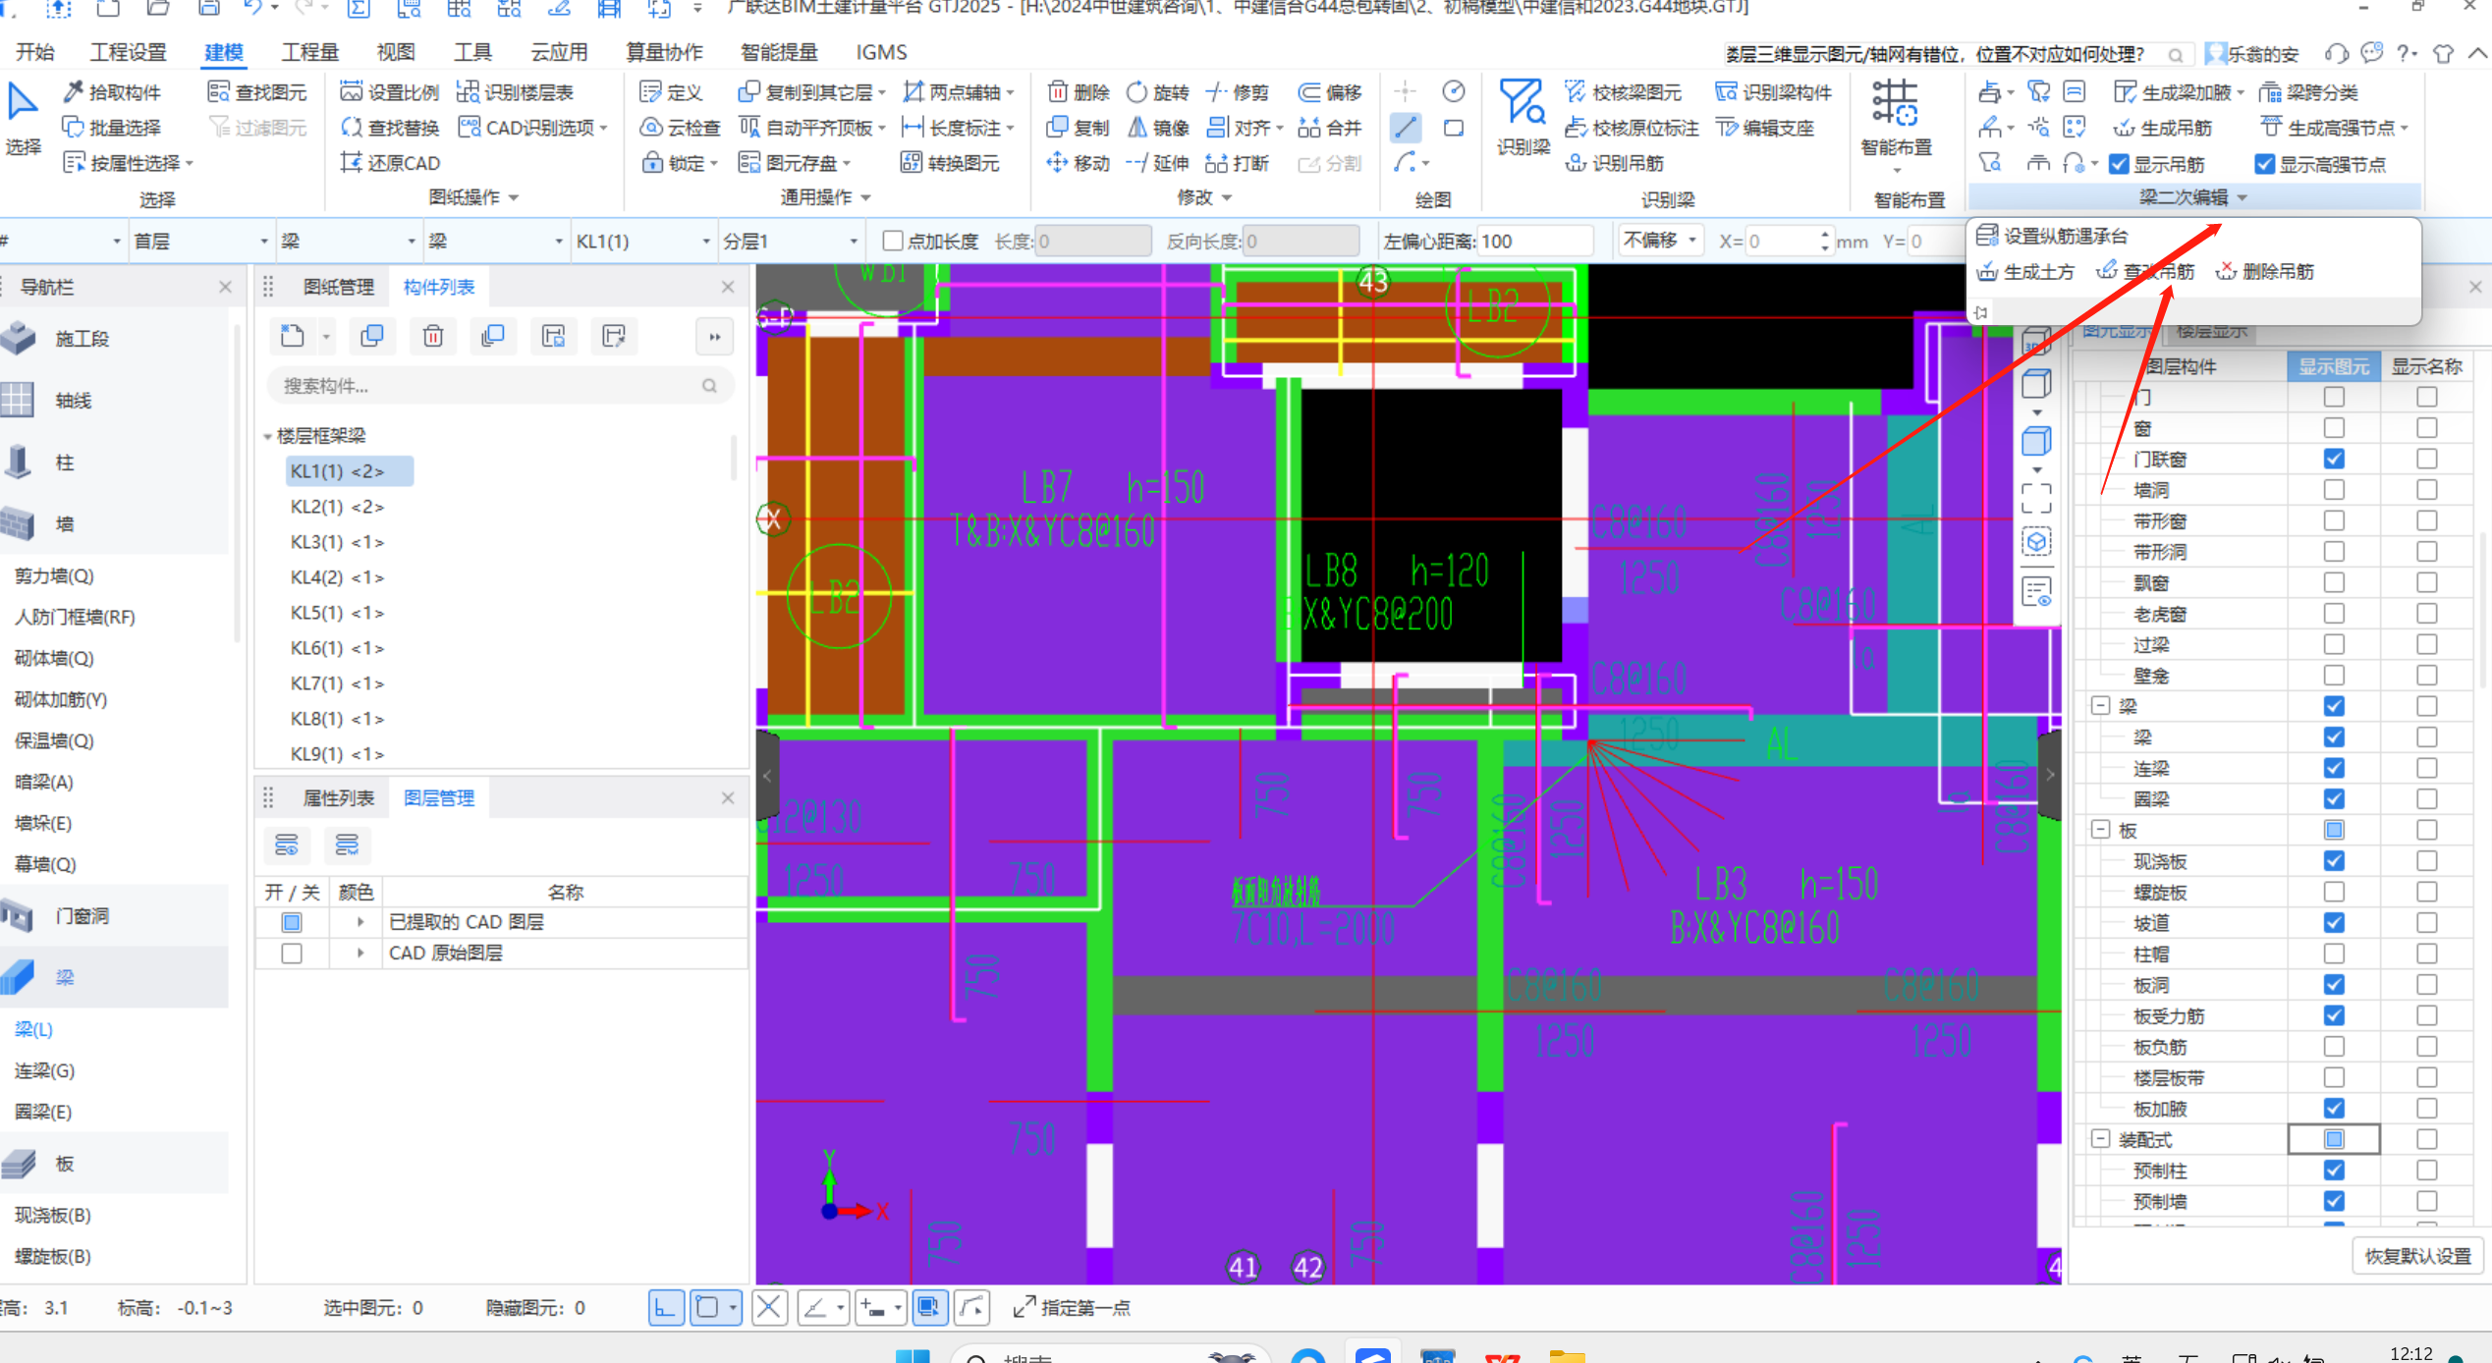
Task: Click the delete trash icon in 构件列表
Action: [x=432, y=336]
